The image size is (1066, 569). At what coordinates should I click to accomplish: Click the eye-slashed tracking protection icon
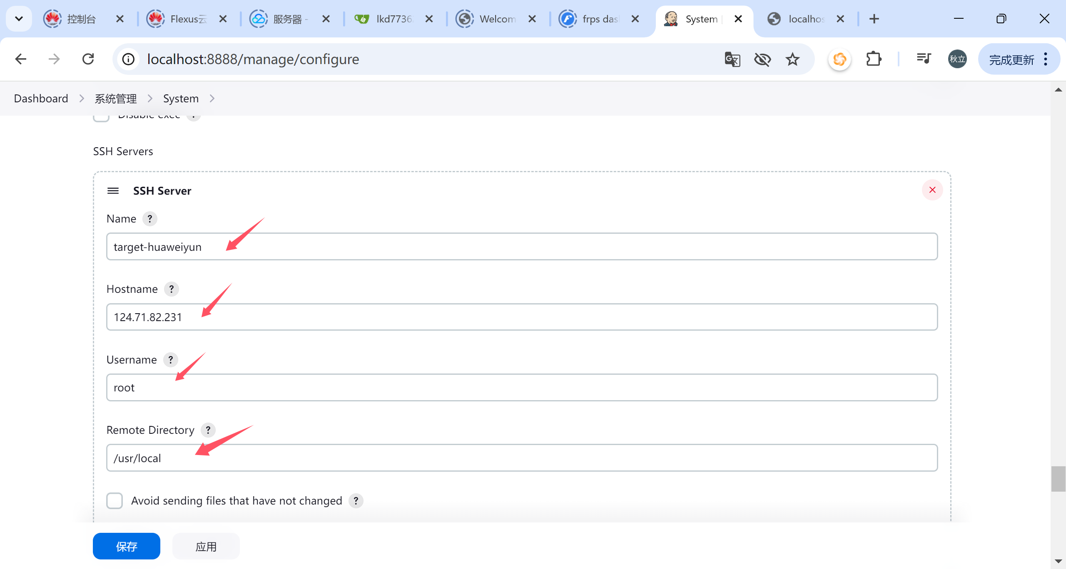[x=762, y=59]
